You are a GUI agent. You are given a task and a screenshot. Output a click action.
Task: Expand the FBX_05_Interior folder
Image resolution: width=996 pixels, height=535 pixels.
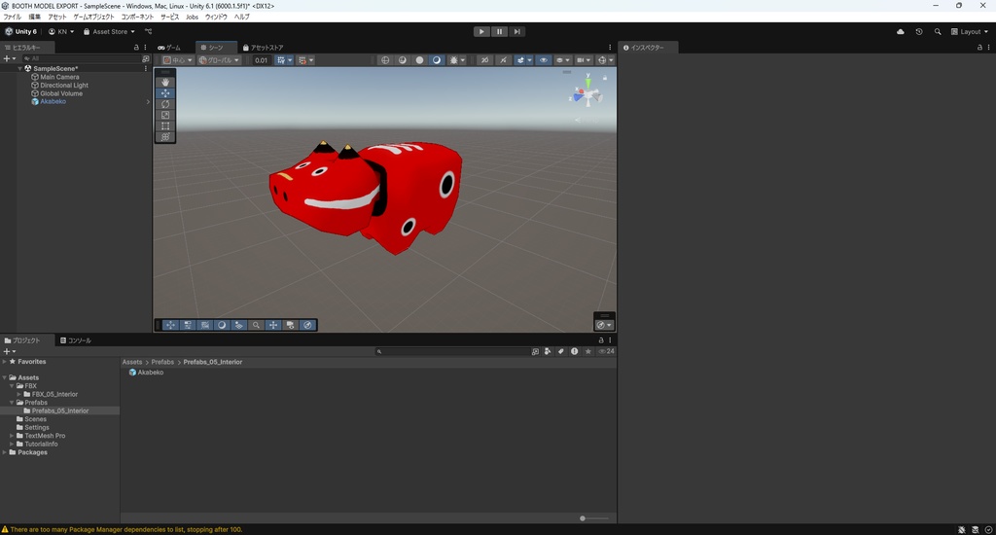pyautogui.click(x=19, y=394)
